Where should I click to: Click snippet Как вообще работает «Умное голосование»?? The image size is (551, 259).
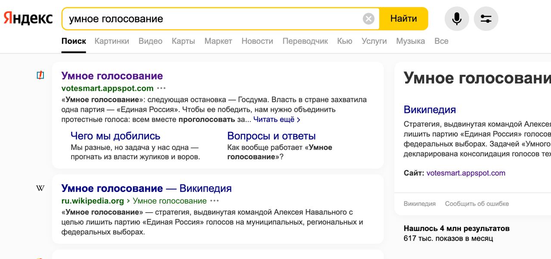coord(280,152)
